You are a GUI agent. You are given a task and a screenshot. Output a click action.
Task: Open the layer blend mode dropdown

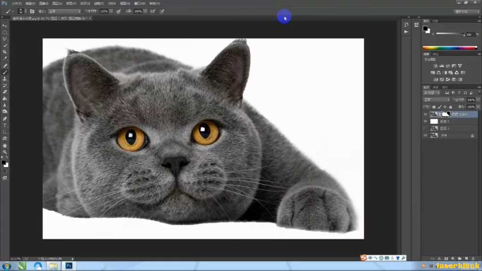(437, 100)
